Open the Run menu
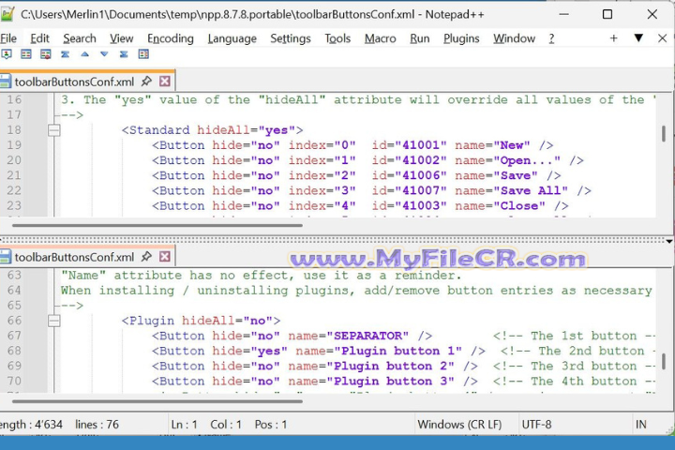 (420, 38)
